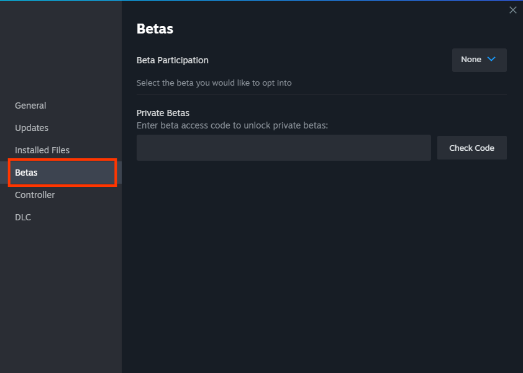523x373 pixels.
Task: Switch to the General settings page
Action: [30, 106]
